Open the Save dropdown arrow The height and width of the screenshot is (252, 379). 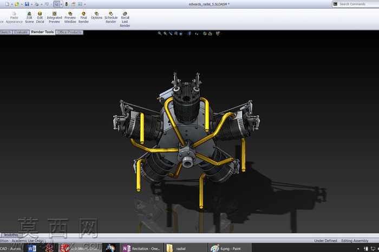pyautogui.click(x=31, y=4)
